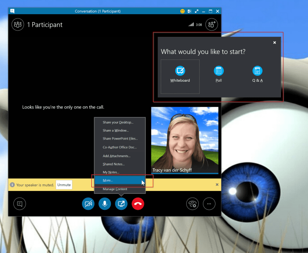This screenshot has width=308, height=253.
Task: Mute the microphone
Action: pos(105,204)
